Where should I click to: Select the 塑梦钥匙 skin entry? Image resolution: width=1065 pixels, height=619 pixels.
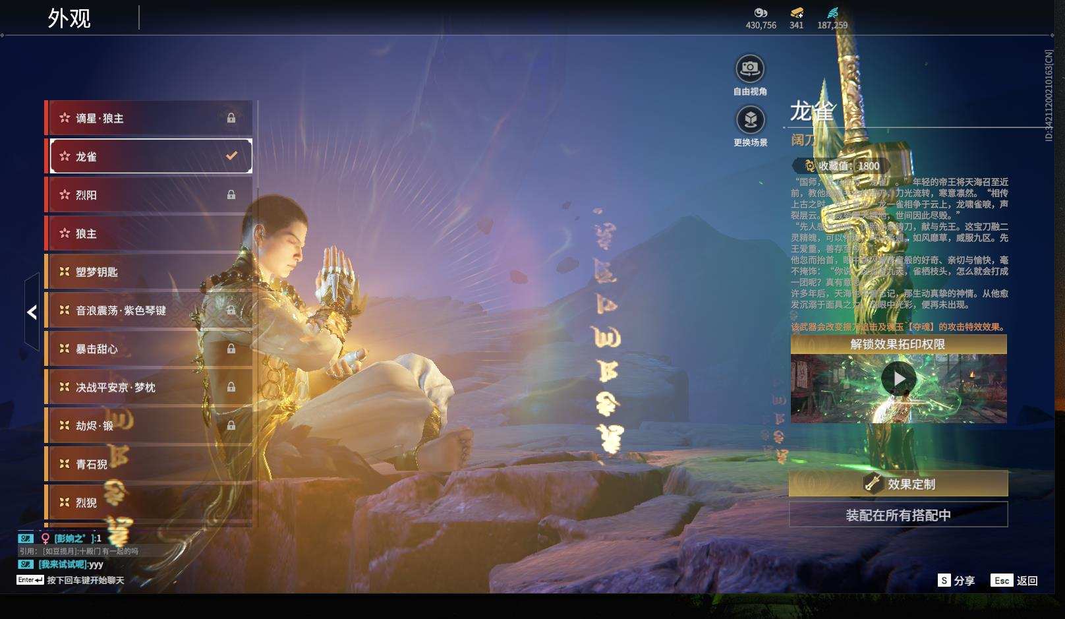tap(148, 272)
